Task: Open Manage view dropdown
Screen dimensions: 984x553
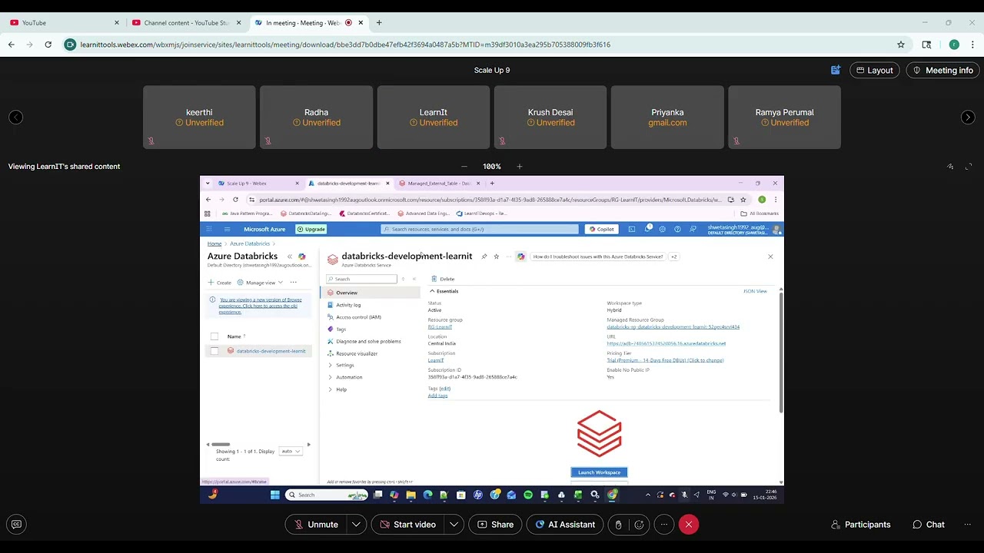Action: click(x=260, y=283)
